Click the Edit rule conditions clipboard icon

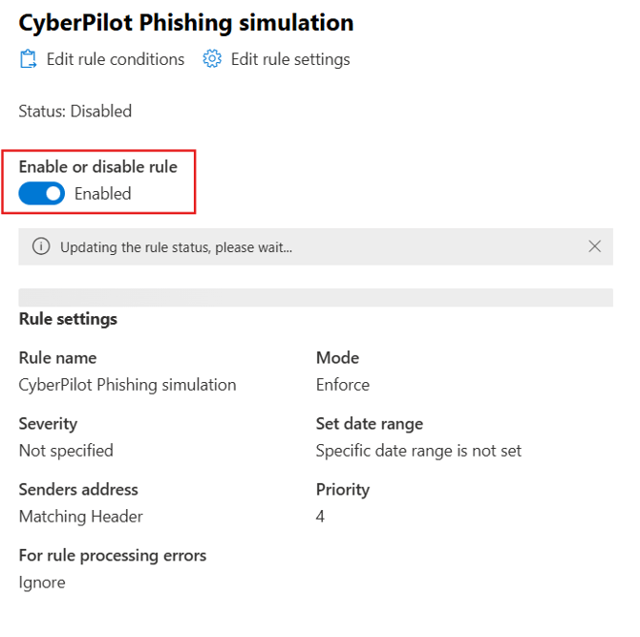point(28,59)
